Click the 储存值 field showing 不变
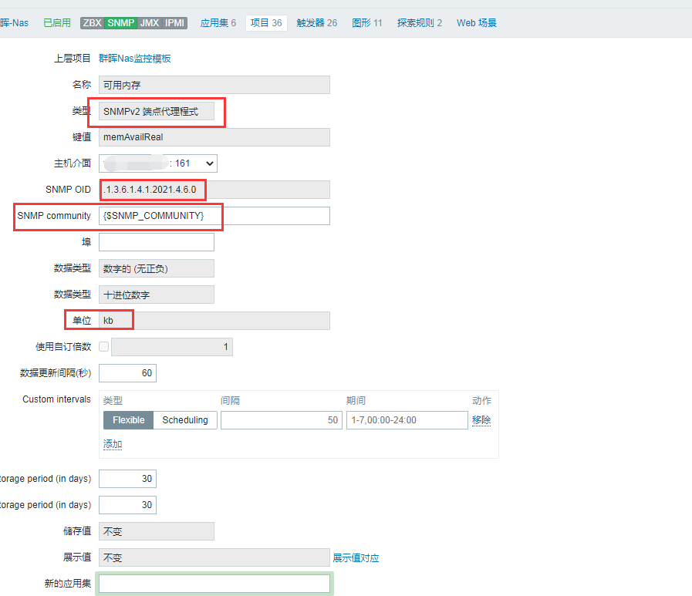This screenshot has height=596, width=692. coord(157,531)
